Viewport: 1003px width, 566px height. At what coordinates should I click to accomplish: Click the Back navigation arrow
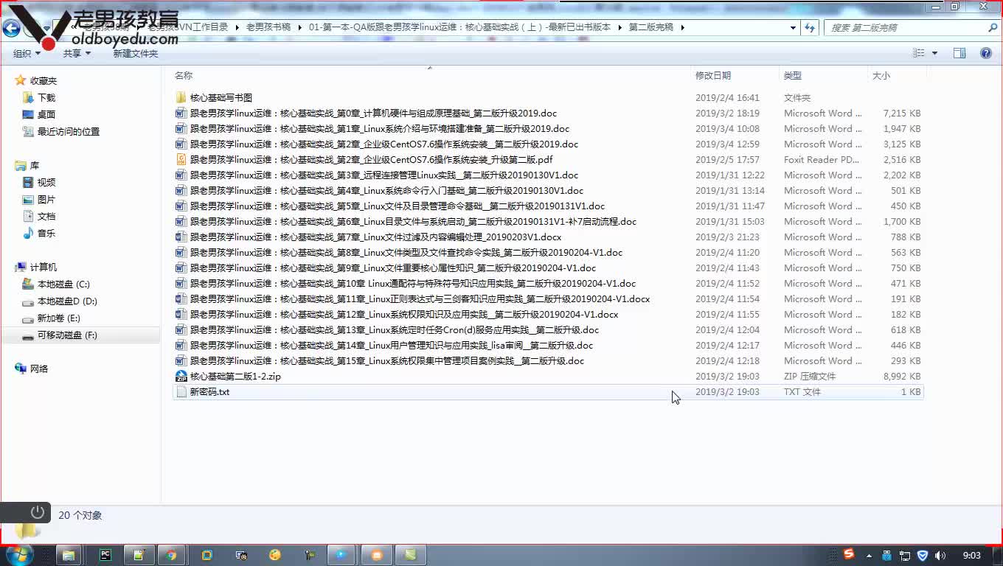tap(11, 29)
